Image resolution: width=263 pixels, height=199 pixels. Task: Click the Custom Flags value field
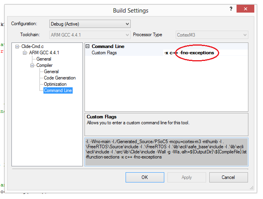205,53
